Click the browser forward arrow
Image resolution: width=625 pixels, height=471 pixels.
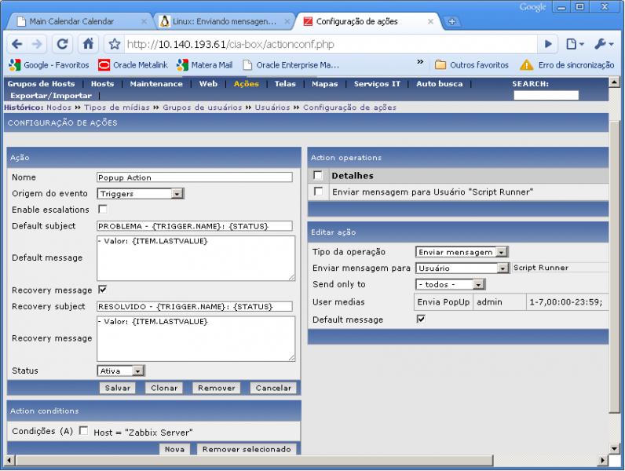click(37, 44)
